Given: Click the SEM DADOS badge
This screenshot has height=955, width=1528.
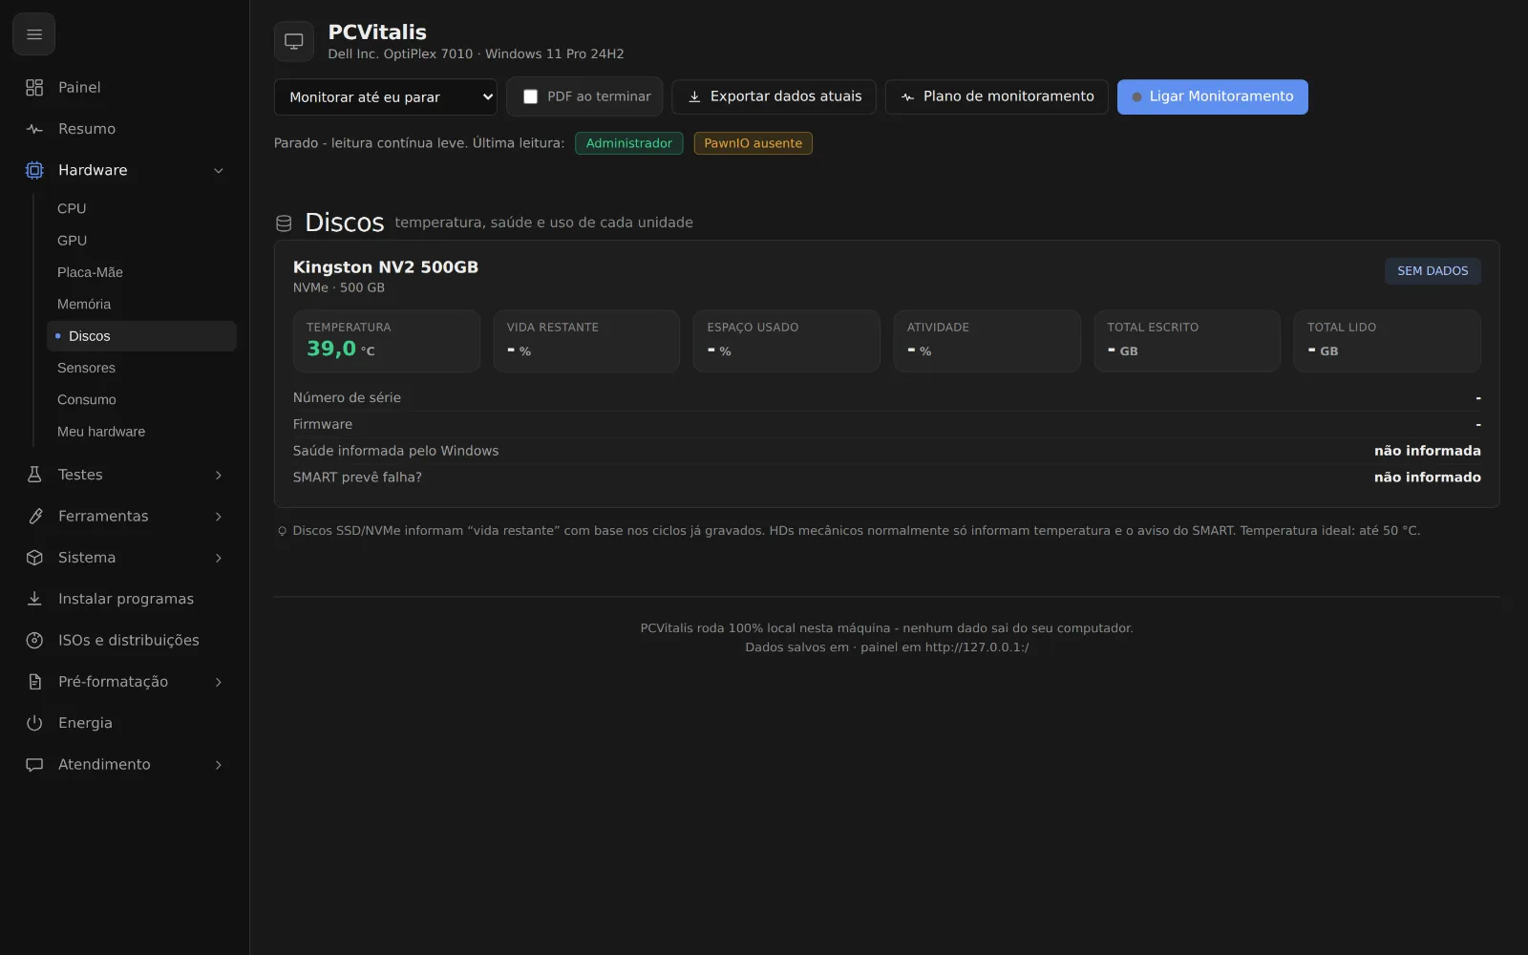Looking at the screenshot, I should pyautogui.click(x=1432, y=271).
